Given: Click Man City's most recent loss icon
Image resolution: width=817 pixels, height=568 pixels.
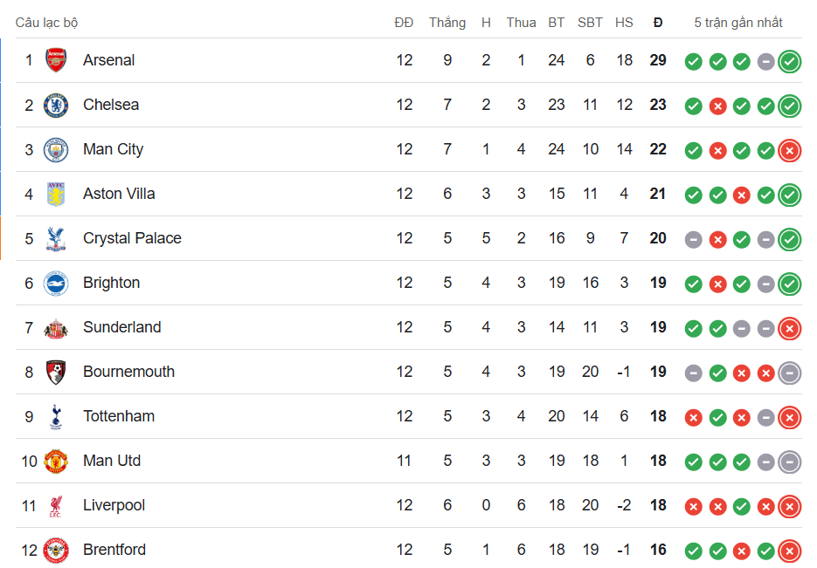Looking at the screenshot, I should point(790,150).
